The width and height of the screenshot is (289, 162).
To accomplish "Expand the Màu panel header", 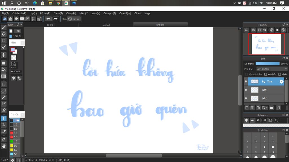I will [17, 43].
